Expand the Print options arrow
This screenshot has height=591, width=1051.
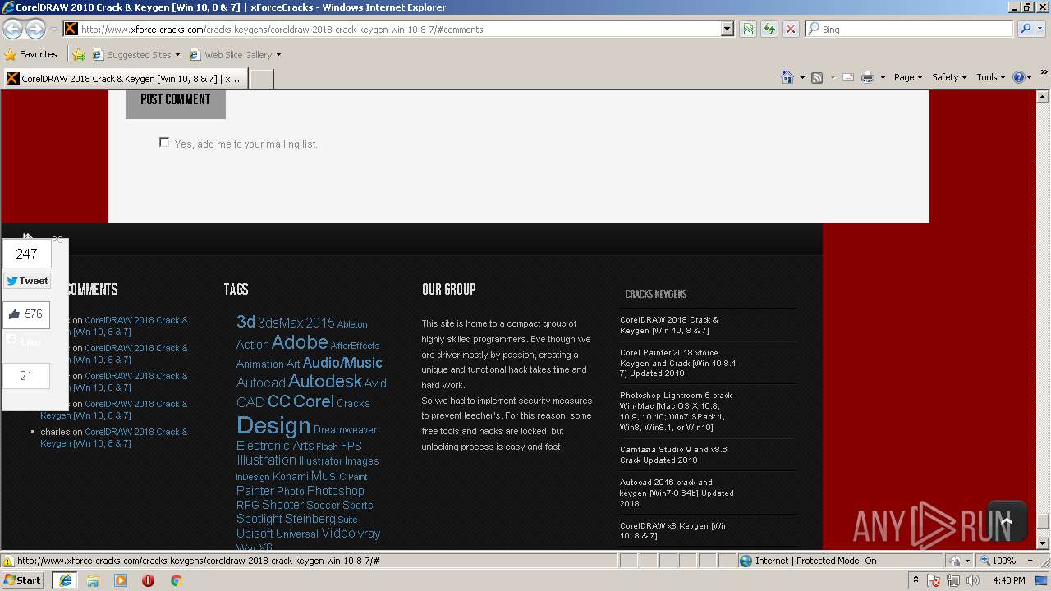[883, 77]
